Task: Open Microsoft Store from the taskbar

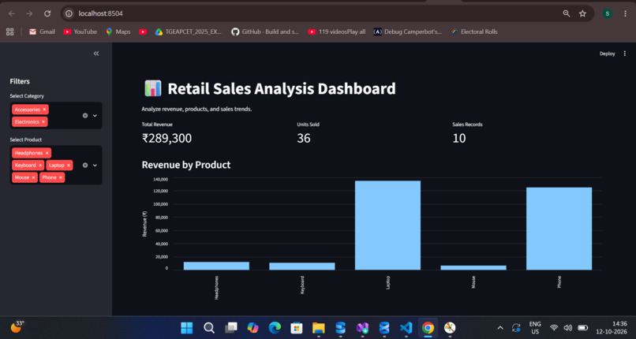Action: pyautogui.click(x=297, y=327)
